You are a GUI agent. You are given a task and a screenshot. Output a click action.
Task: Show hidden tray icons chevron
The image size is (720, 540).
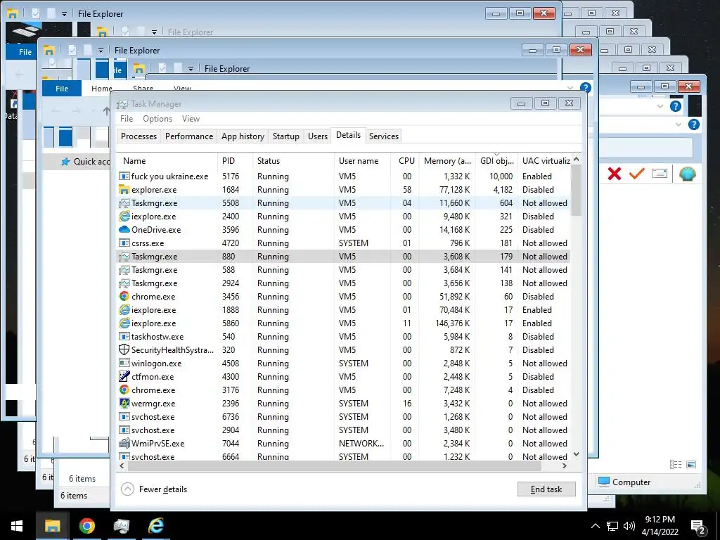click(595, 526)
